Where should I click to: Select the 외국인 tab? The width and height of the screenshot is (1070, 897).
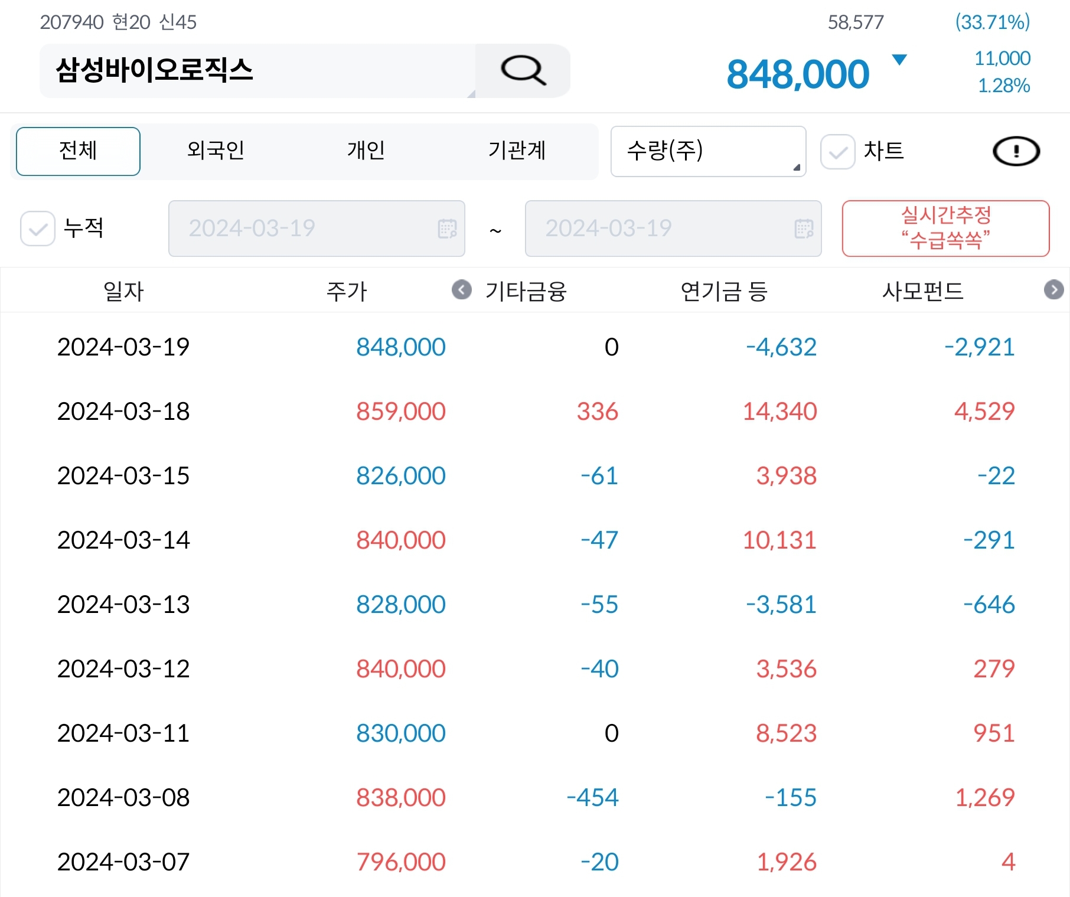point(216,151)
